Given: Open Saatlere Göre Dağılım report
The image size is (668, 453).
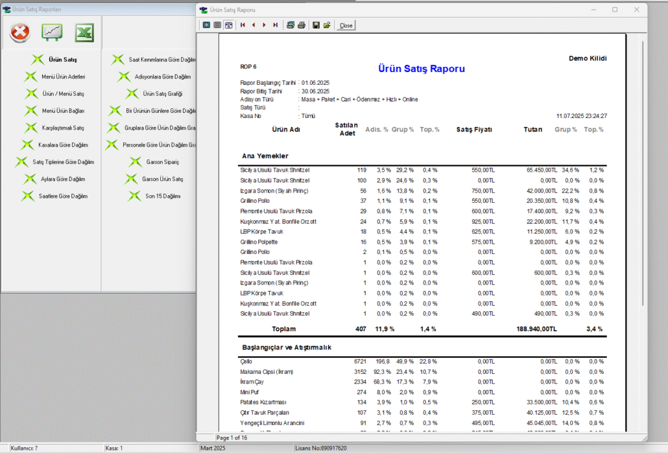Looking at the screenshot, I should click(54, 196).
